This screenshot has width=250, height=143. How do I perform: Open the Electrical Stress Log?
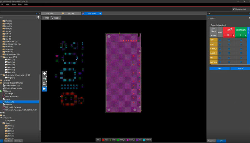(12, 86)
